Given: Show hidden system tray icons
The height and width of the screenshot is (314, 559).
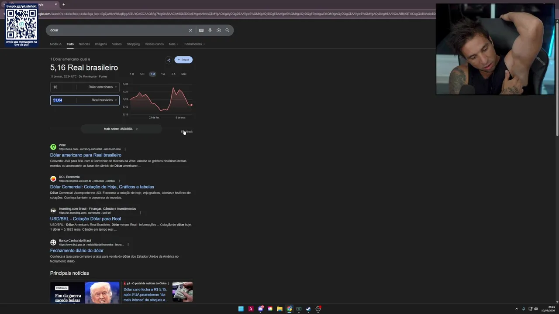Looking at the screenshot, I should click(517, 309).
